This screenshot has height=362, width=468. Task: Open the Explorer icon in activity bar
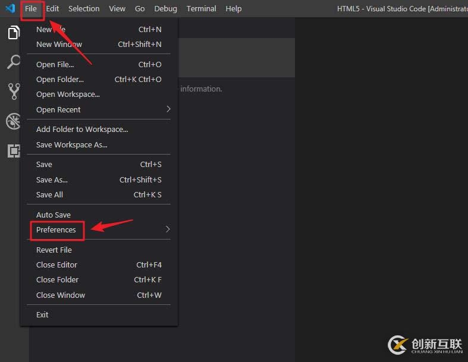[14, 33]
